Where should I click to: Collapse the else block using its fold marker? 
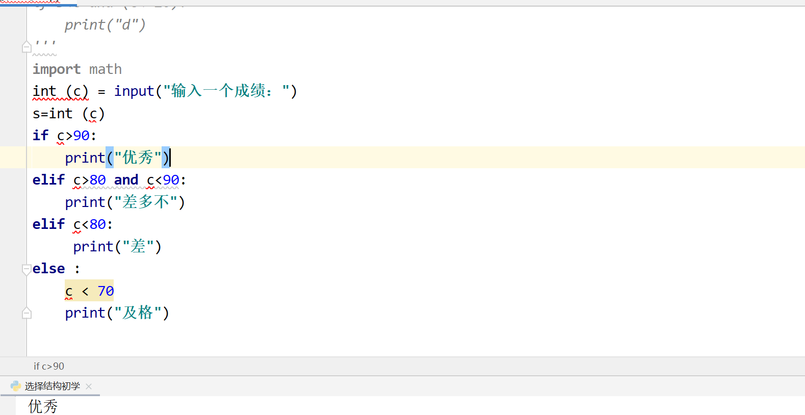tap(27, 269)
